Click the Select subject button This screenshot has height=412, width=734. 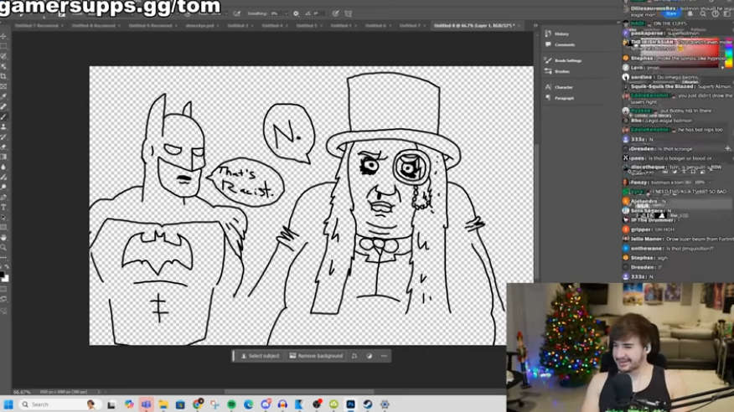(x=261, y=356)
